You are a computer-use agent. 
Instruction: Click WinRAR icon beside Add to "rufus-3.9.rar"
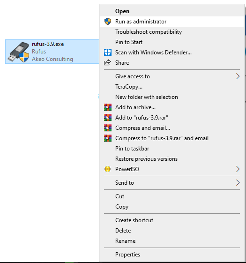tap(108, 118)
